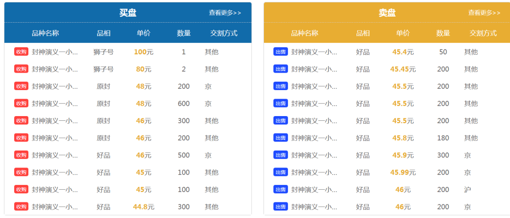The height and width of the screenshot is (218, 510).
Task: Open 封神演义一小... name in the 45.99元 row
Action: click(314, 172)
